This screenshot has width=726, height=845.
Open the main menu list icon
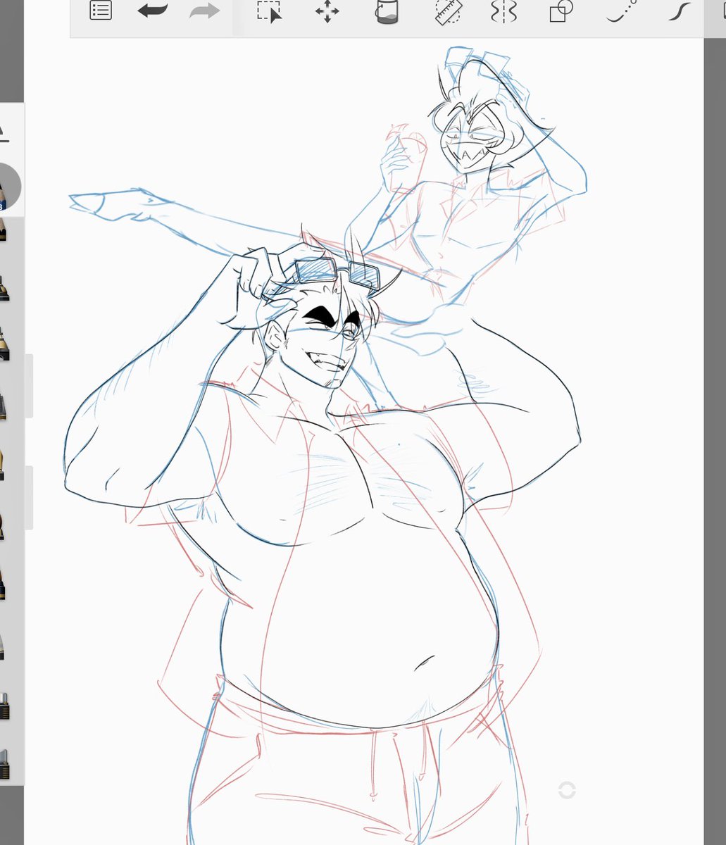(101, 11)
